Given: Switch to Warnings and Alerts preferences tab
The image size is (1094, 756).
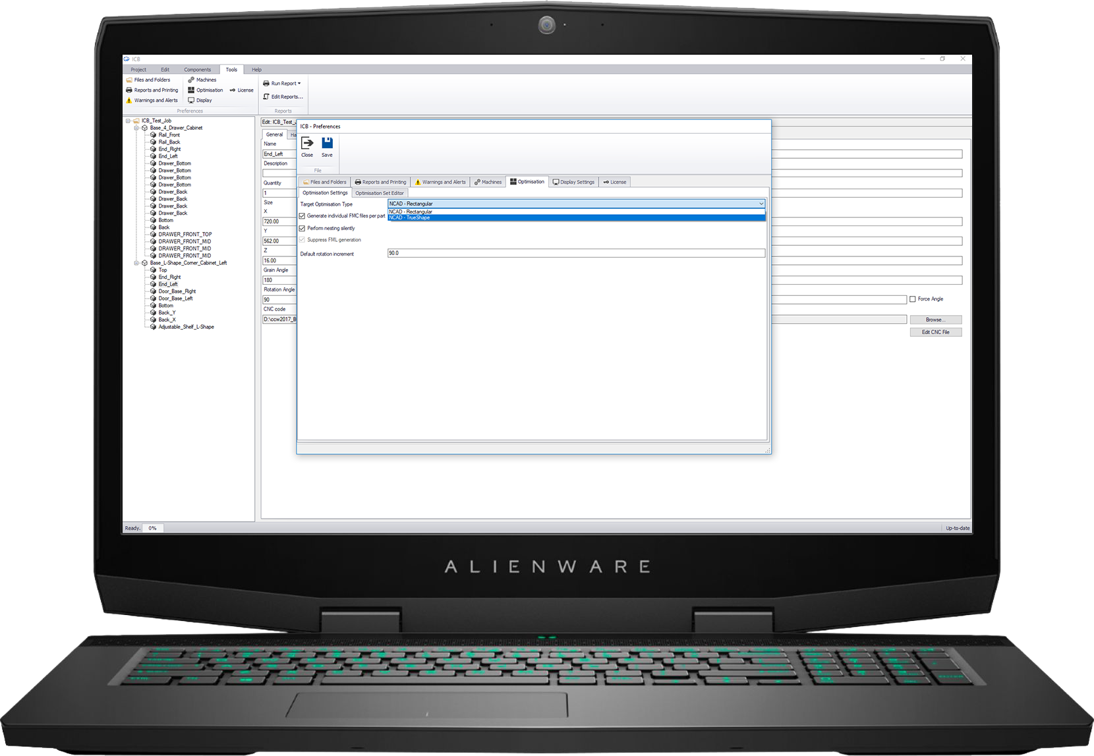Looking at the screenshot, I should click(x=440, y=182).
